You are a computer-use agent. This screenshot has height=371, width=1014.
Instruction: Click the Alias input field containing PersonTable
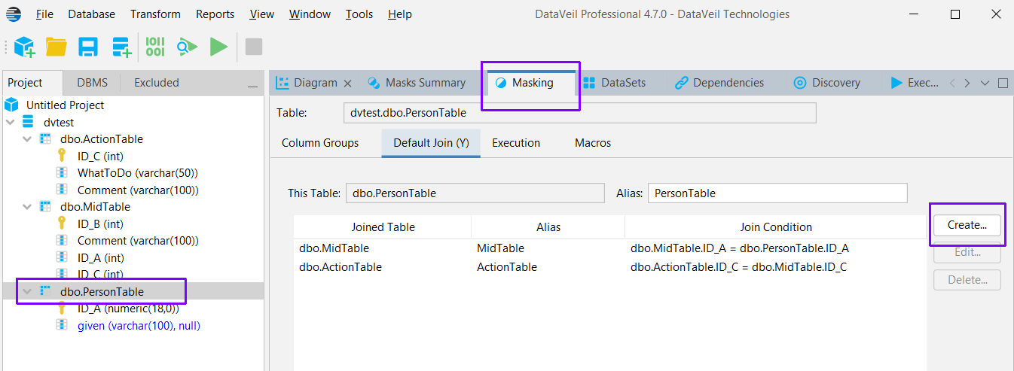coord(777,193)
